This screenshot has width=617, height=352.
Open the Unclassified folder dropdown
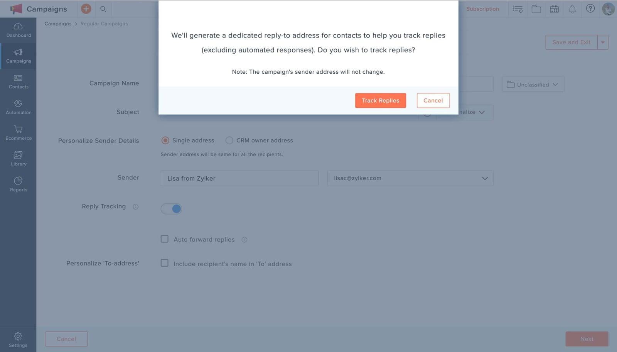533,84
